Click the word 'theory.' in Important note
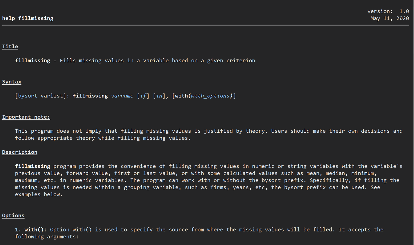 point(256,131)
